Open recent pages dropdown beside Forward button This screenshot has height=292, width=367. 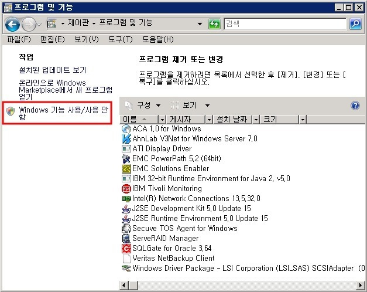click(x=39, y=24)
